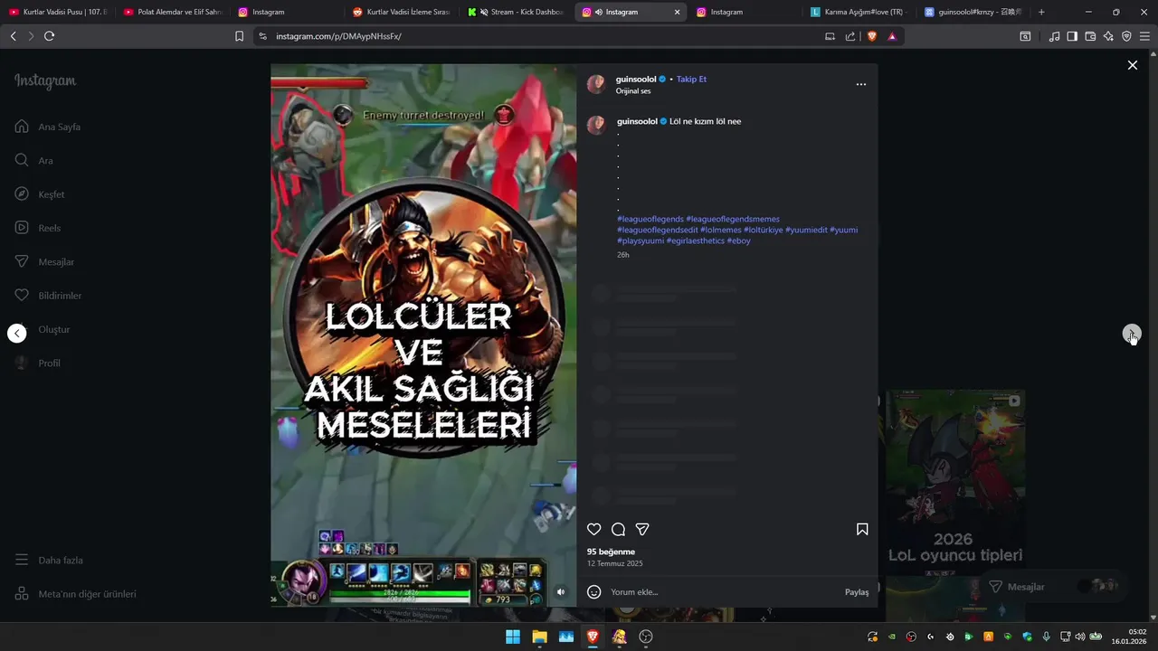The height and width of the screenshot is (651, 1158).
Task: Open the floating Mesajlar pill
Action: pyautogui.click(x=1055, y=587)
